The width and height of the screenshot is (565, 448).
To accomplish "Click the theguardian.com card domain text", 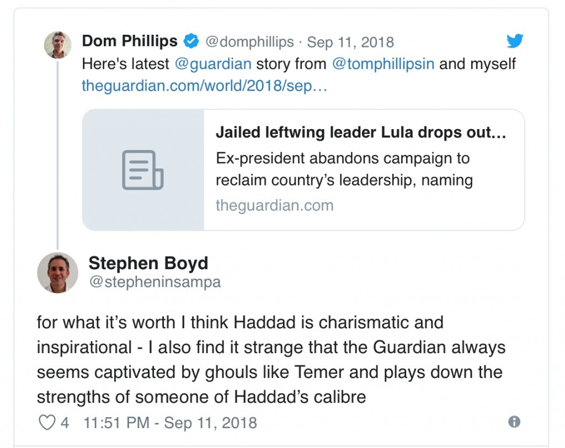I will (275, 205).
